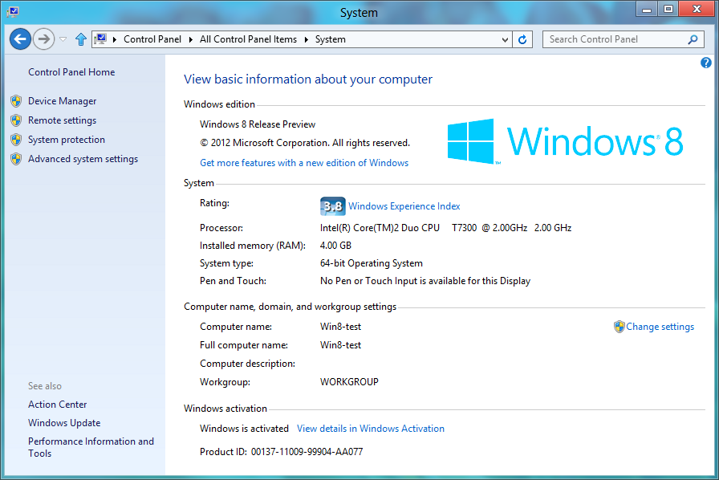Image resolution: width=719 pixels, height=480 pixels.
Task: Open Device Manager via its shield icon
Action: 16,100
